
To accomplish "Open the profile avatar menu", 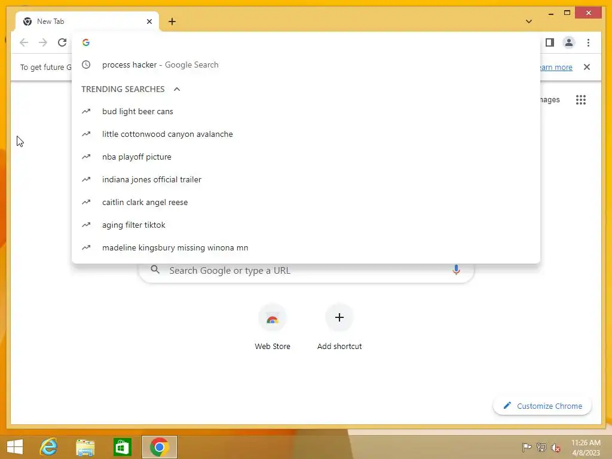I will 569,42.
